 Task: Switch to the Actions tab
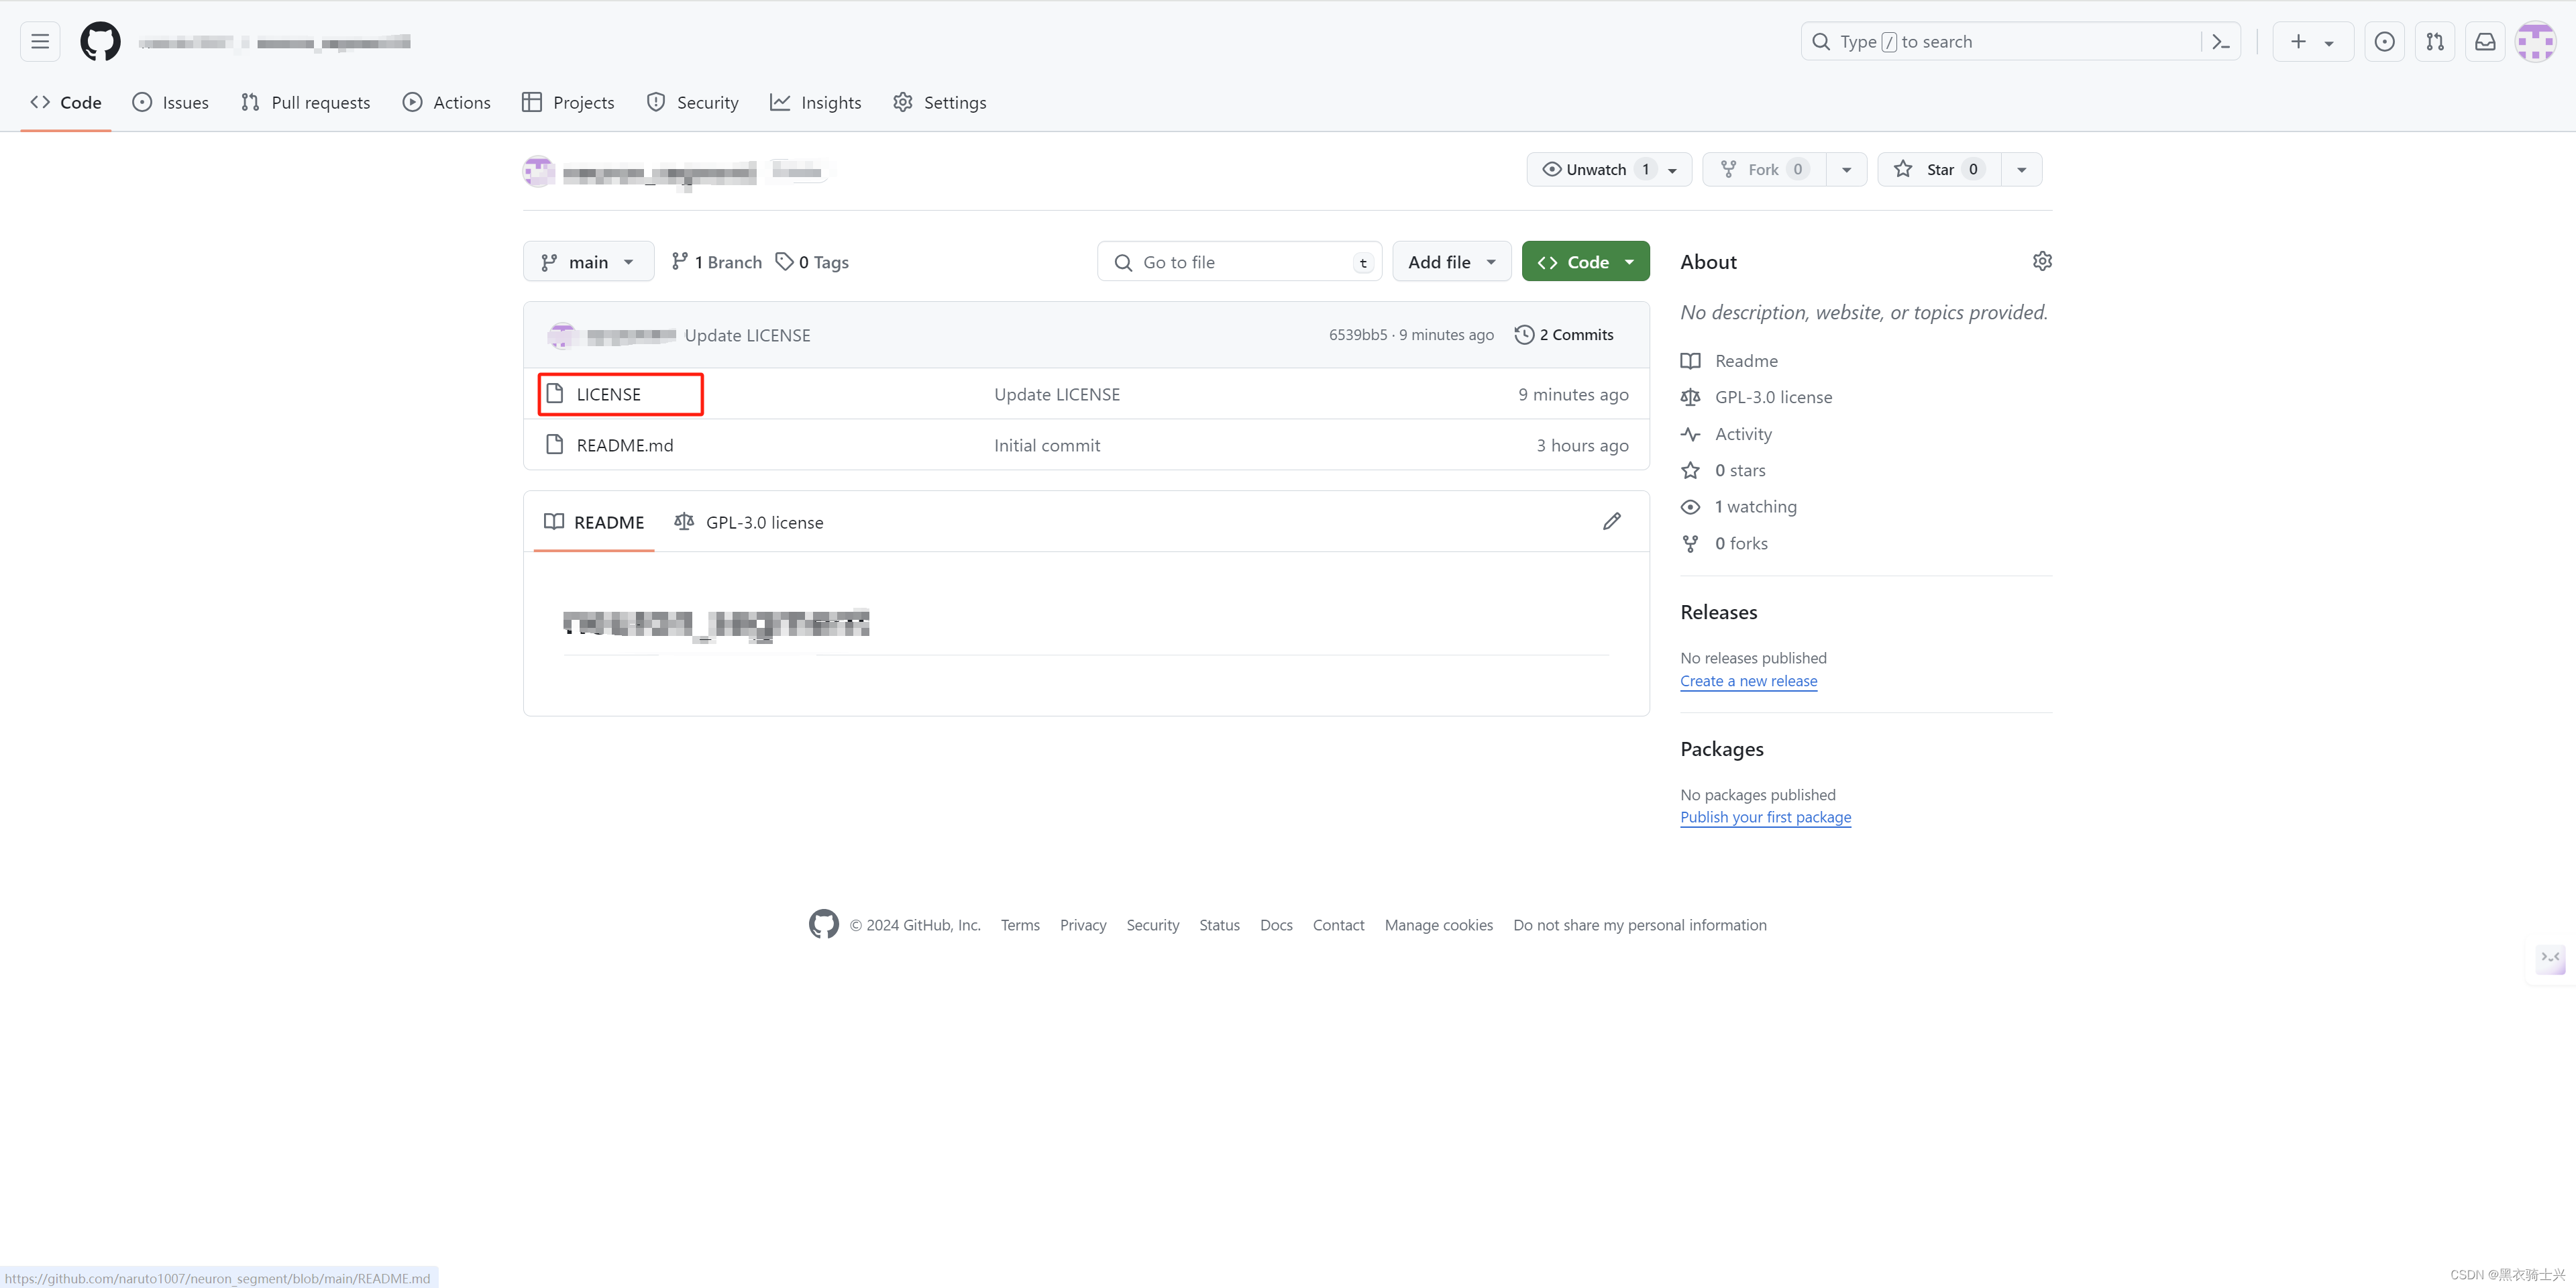(446, 103)
